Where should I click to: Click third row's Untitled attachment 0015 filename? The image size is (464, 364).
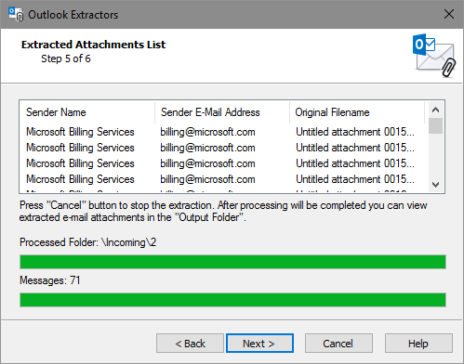pos(355,163)
